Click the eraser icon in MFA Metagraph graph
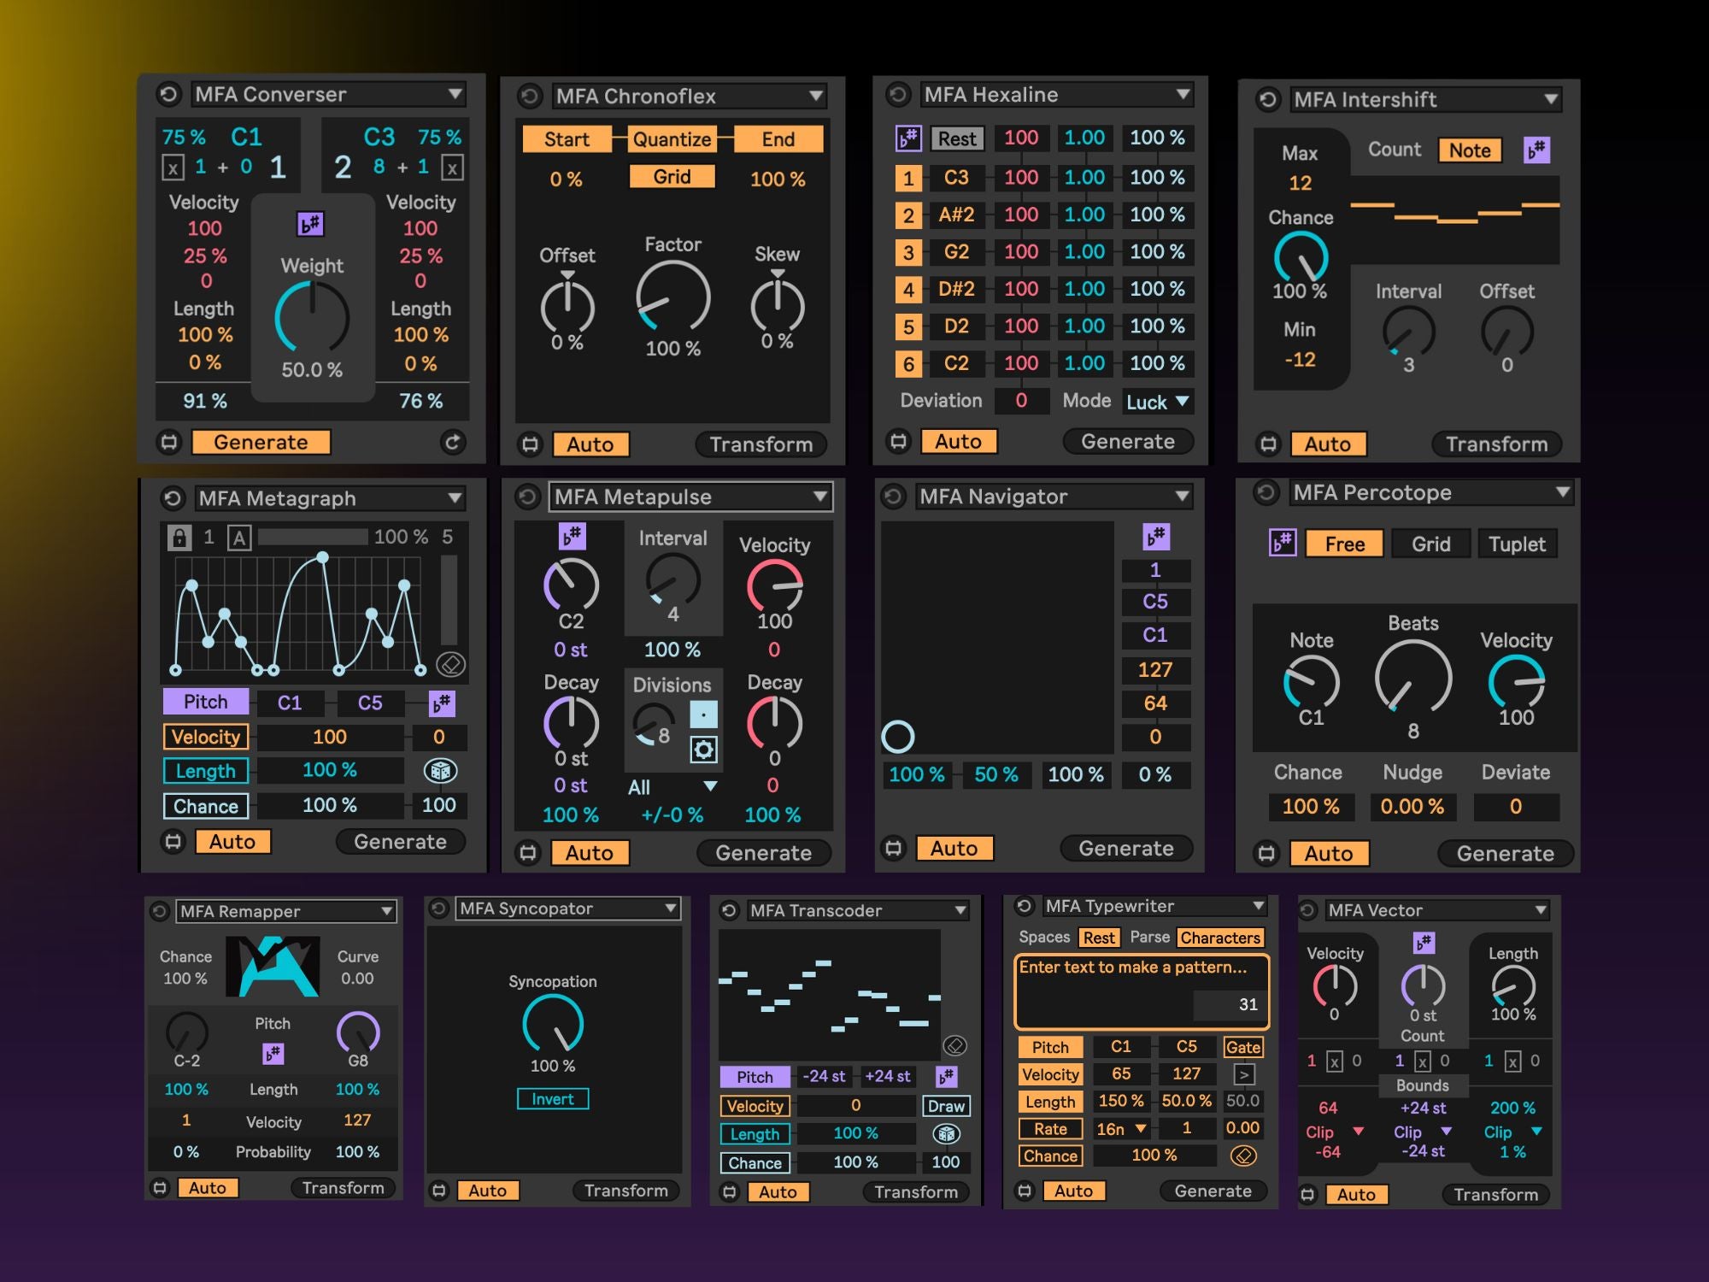This screenshot has width=1709, height=1282. 450,663
